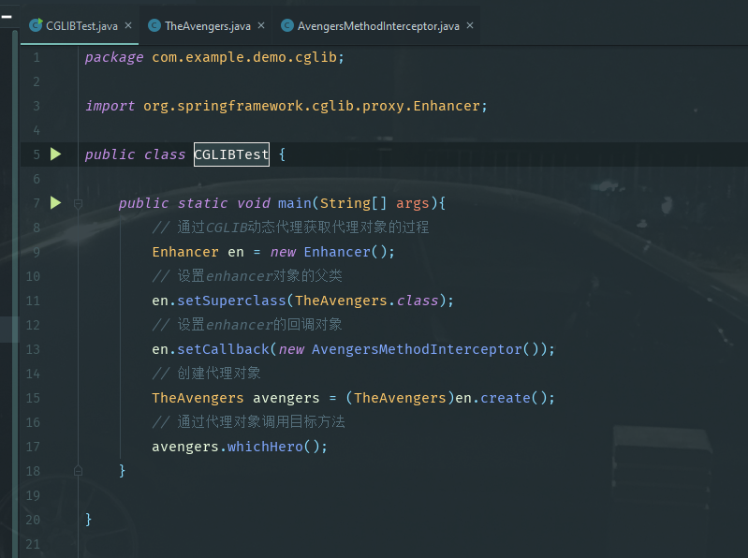Click the 'public class' keywords on line 5

click(135, 154)
